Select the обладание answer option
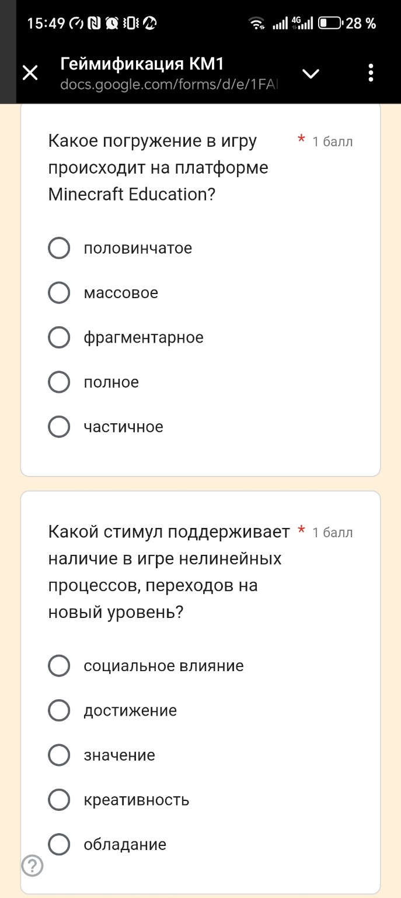Image resolution: width=401 pixels, height=898 pixels. pyautogui.click(x=59, y=844)
